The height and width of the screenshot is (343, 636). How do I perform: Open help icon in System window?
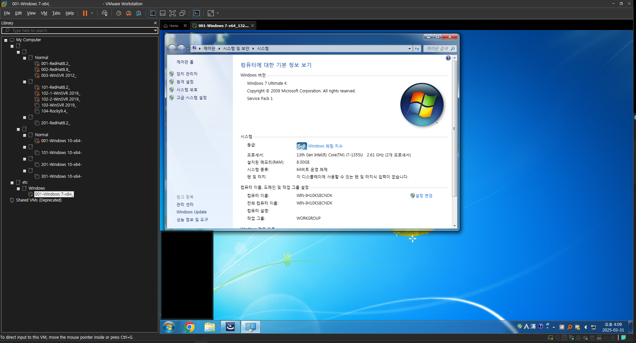pos(448,58)
